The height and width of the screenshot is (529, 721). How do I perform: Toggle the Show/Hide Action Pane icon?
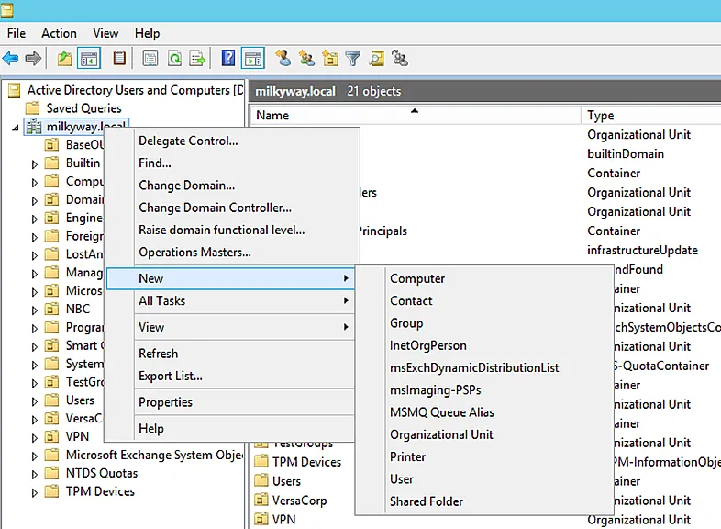(253, 59)
